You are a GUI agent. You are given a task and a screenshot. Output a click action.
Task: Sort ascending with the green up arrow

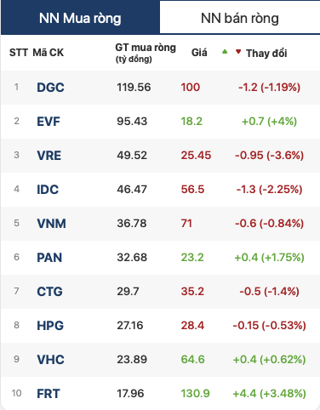(x=225, y=52)
